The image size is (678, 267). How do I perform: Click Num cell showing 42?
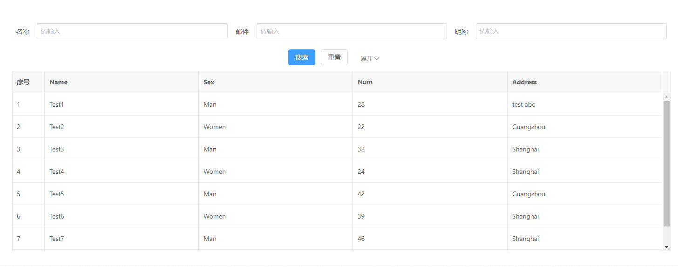click(361, 194)
